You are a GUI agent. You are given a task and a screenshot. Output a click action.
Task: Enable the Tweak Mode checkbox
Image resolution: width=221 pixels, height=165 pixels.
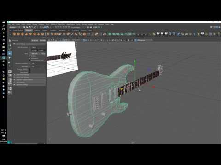(x=29, y=72)
